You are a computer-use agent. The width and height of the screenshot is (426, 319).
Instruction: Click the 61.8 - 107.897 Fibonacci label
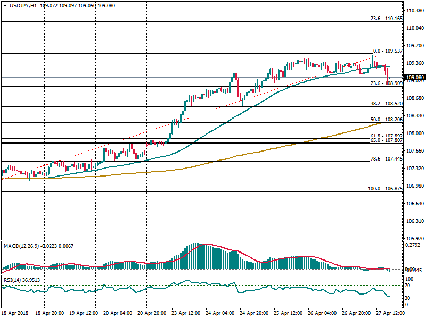386,136
